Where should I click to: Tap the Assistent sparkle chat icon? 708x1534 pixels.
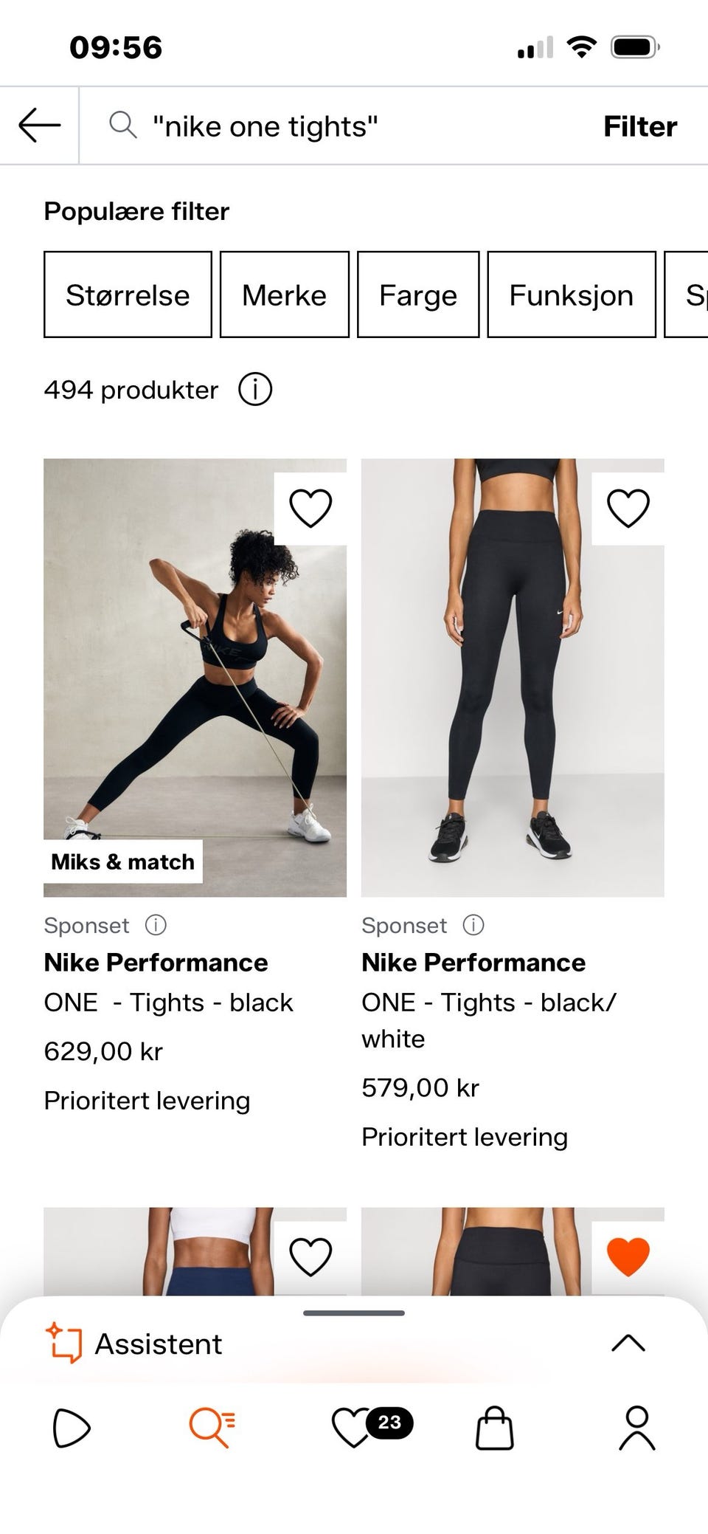64,1344
